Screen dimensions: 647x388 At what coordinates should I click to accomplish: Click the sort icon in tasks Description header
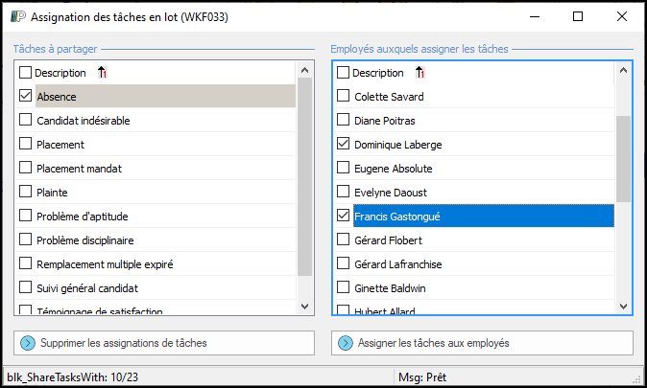pyautogui.click(x=103, y=73)
